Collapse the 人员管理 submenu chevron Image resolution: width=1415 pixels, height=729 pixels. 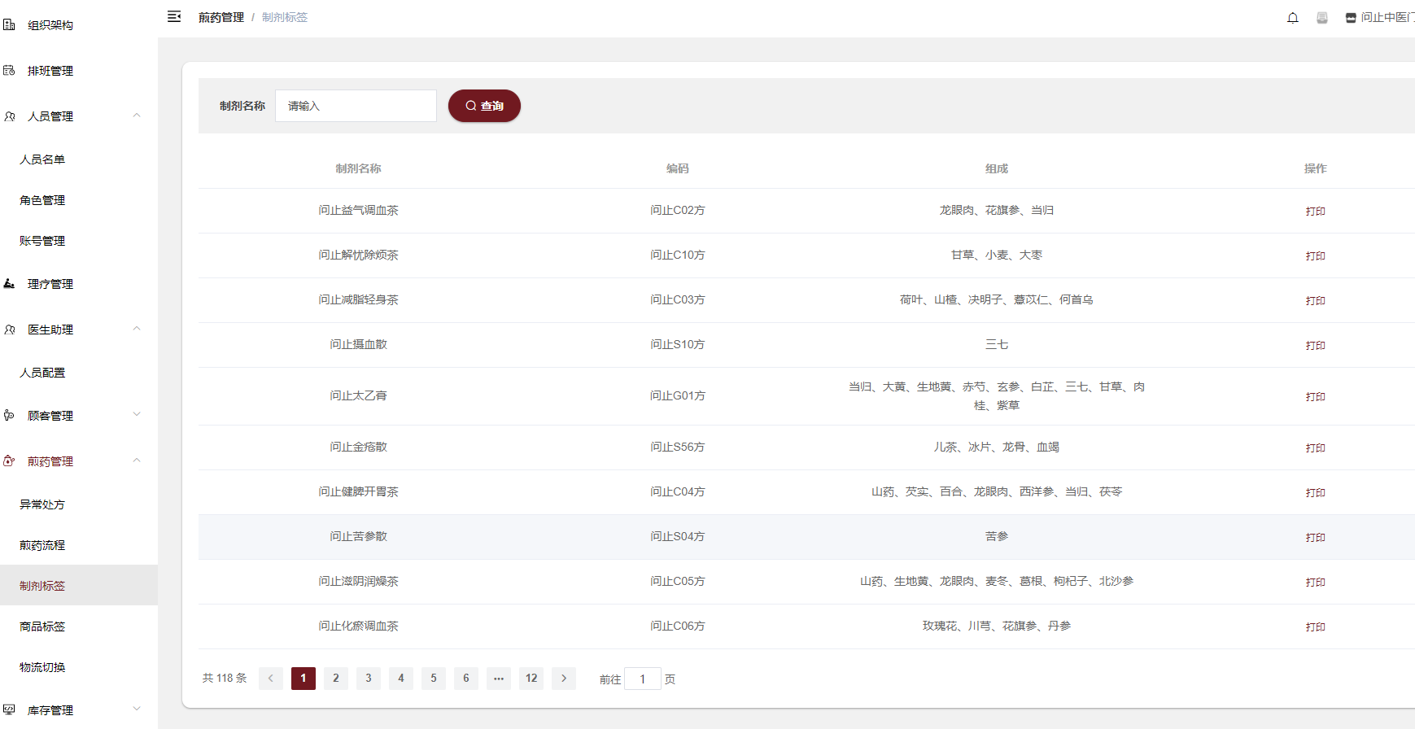point(137,116)
